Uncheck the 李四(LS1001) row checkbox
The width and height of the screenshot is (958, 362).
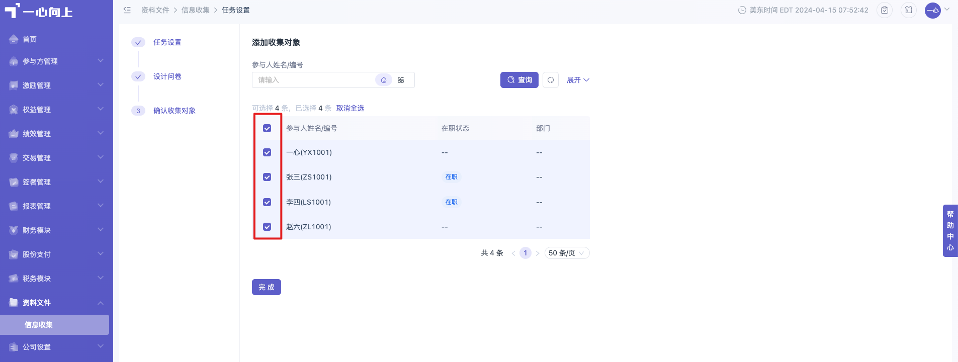coord(267,202)
